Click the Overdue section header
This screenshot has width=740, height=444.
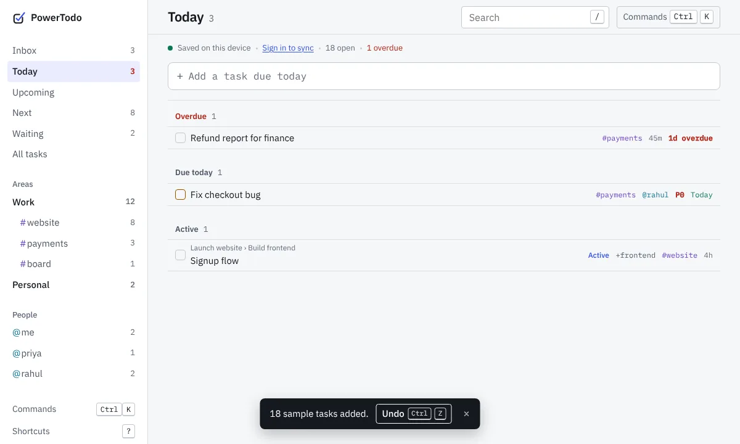coord(191,117)
